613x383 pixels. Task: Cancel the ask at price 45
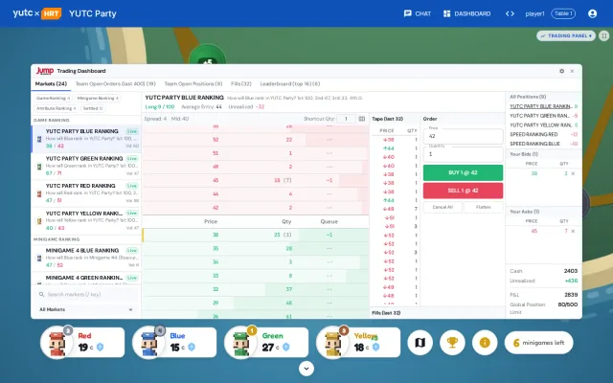pyautogui.click(x=573, y=231)
